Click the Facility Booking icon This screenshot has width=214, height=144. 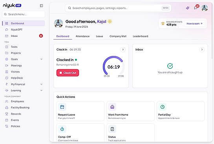point(7,108)
